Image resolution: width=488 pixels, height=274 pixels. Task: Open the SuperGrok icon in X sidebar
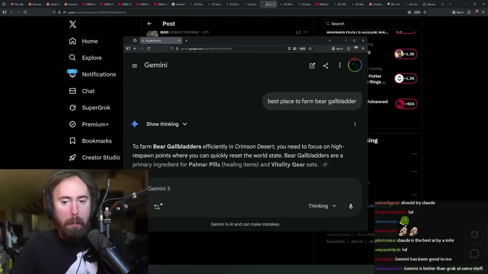click(x=72, y=108)
